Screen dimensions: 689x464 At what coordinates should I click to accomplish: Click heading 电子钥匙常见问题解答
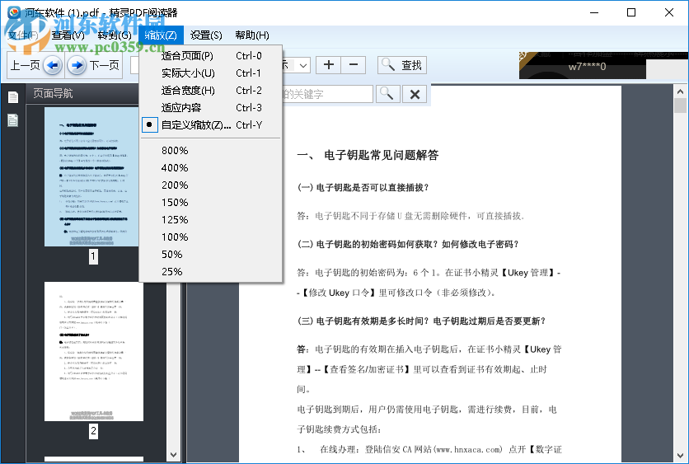(x=381, y=155)
